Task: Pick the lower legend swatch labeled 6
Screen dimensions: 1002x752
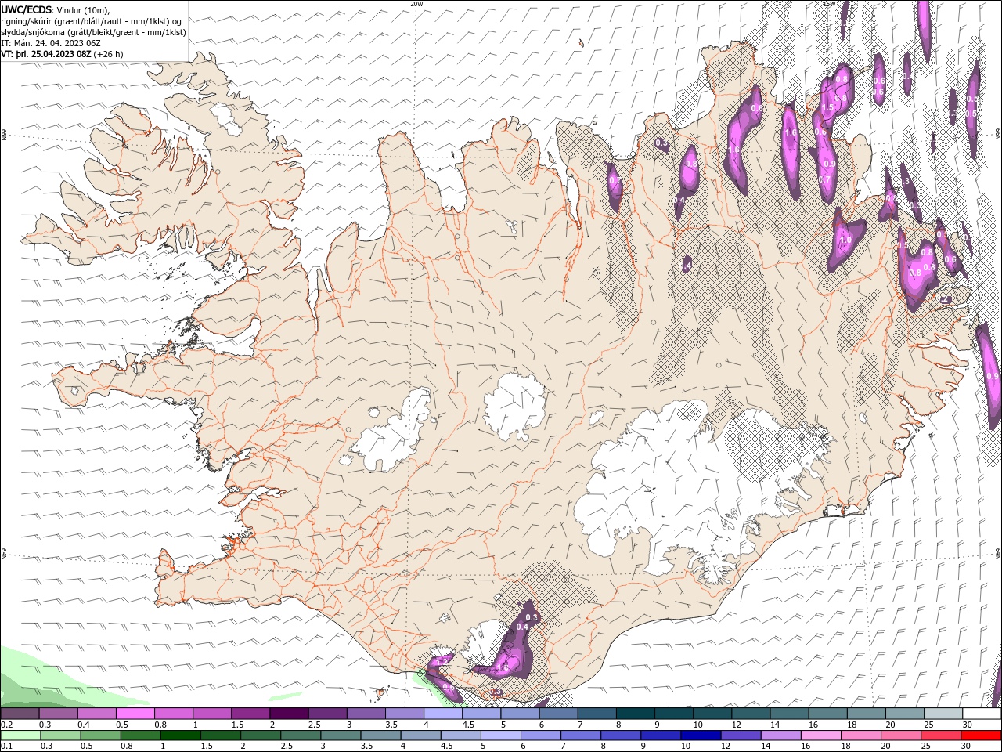Action: pos(540,736)
